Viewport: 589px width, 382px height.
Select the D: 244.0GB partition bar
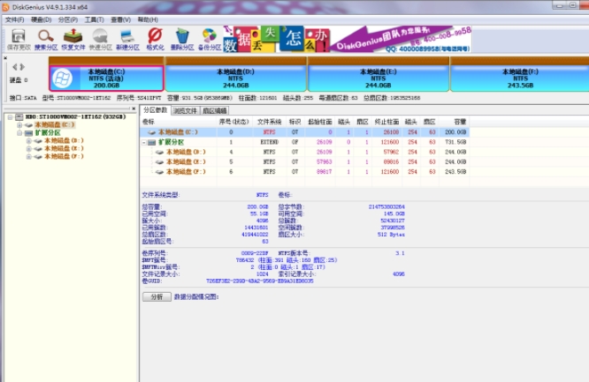(x=234, y=76)
